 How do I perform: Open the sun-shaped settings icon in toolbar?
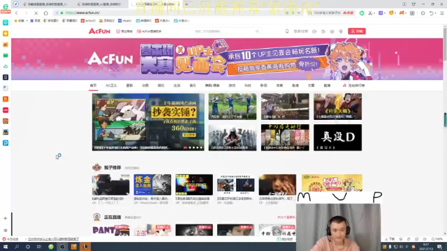423,13
